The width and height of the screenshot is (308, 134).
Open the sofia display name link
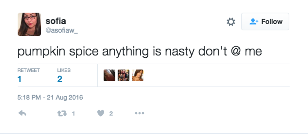[x=56, y=21]
